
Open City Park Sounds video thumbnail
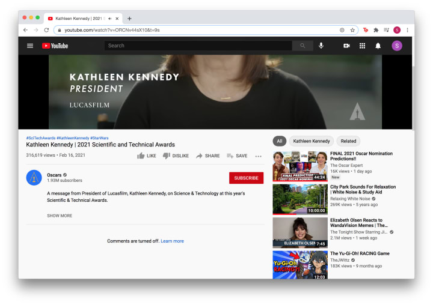[300, 199]
